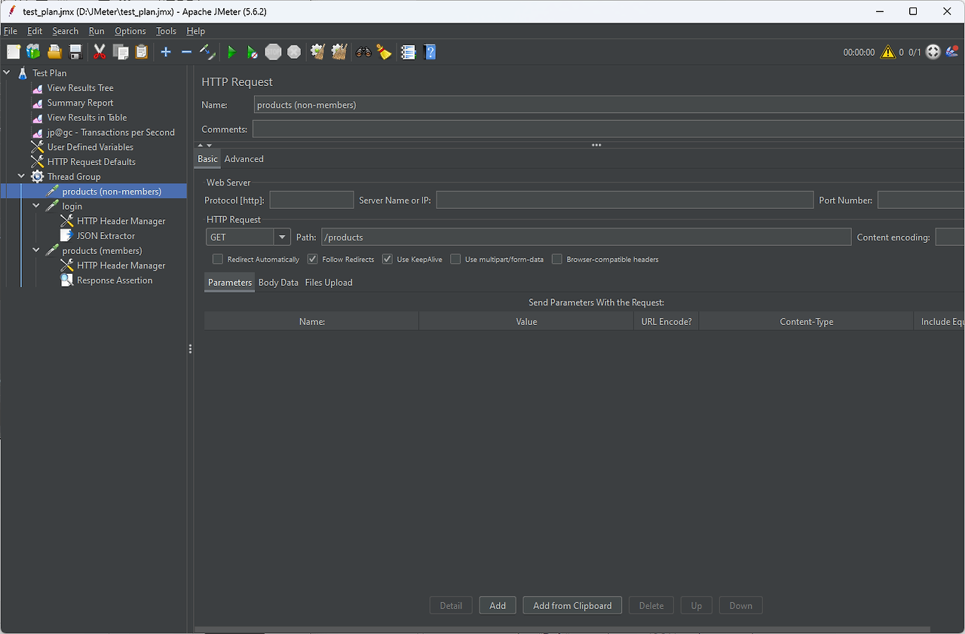
Task: Click the Toggle enable/disable element icon
Action: pos(207,52)
